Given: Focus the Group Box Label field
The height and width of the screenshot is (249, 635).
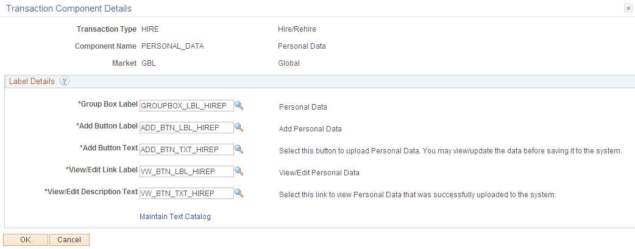Looking at the screenshot, I should tap(186, 106).
